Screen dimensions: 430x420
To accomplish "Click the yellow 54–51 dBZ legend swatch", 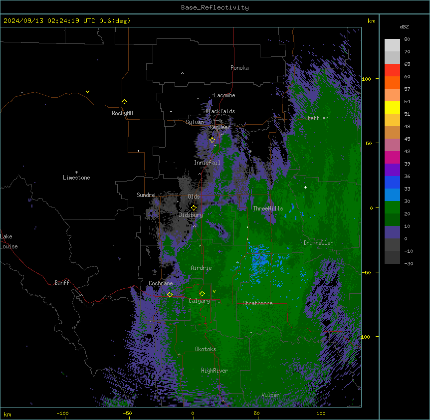I will click(392, 108).
